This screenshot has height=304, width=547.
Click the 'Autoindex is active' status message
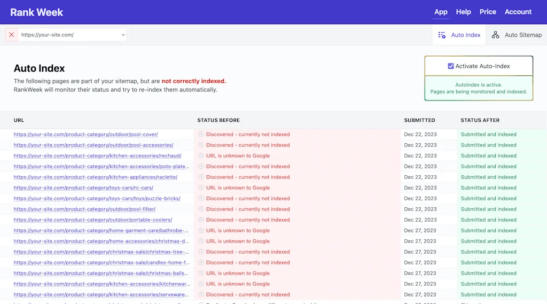coord(479,88)
